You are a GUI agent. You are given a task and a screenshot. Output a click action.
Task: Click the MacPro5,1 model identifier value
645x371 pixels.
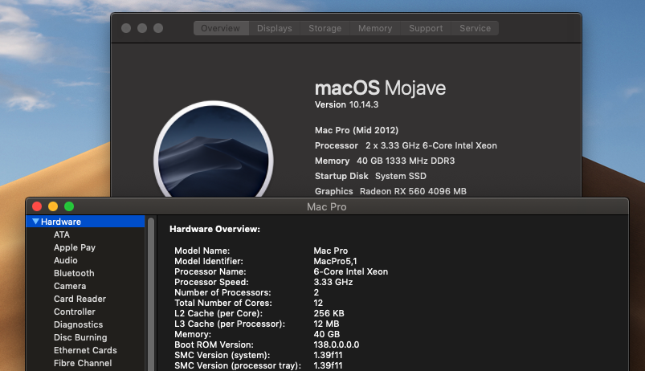(x=335, y=261)
